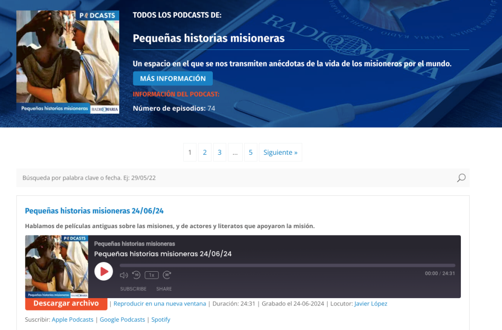502x330 pixels.
Task: Click INFORMACIÓN DEL PODCAST label
Action: point(176,94)
